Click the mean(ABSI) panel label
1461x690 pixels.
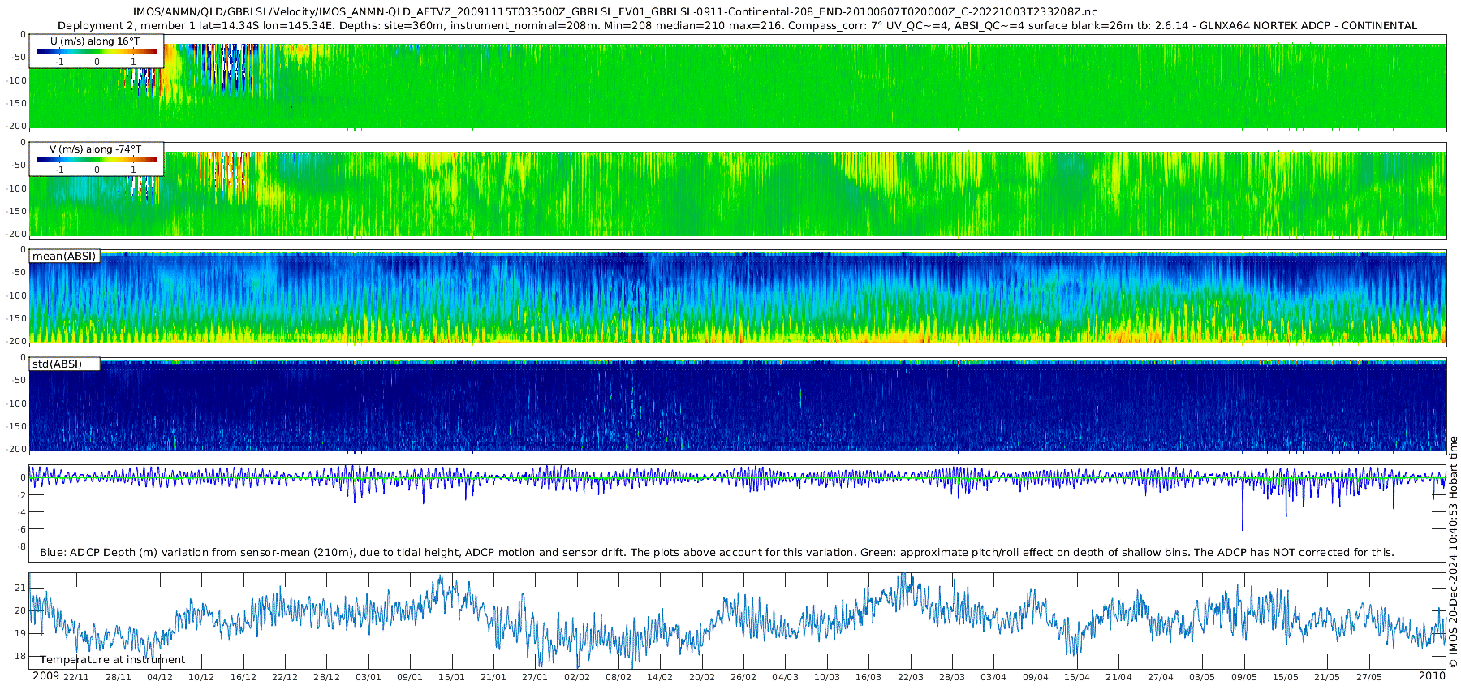pos(64,257)
